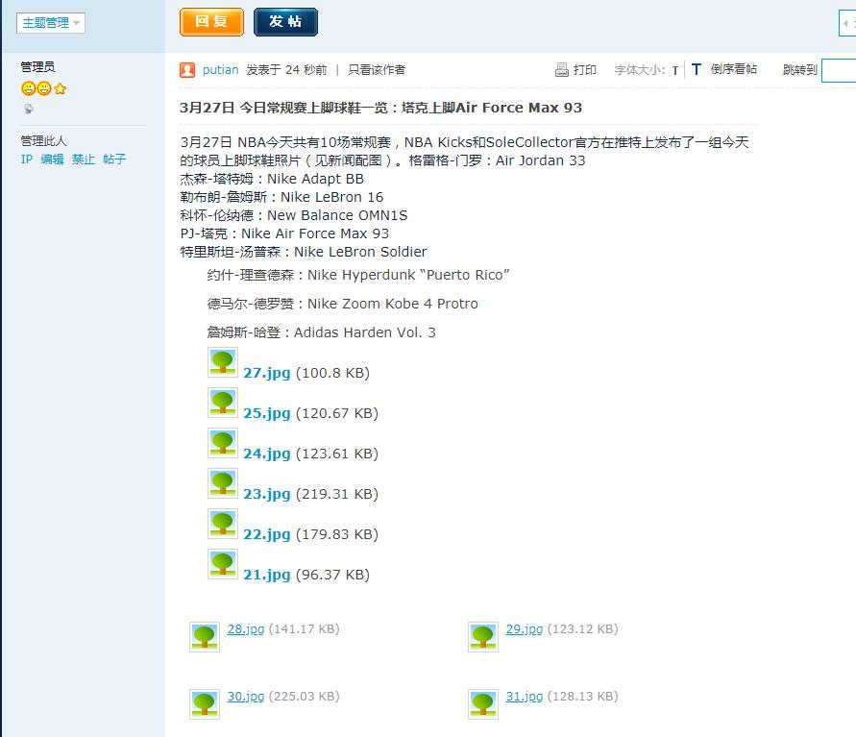Click the blue 发帖 button
856x737 pixels.
point(285,22)
